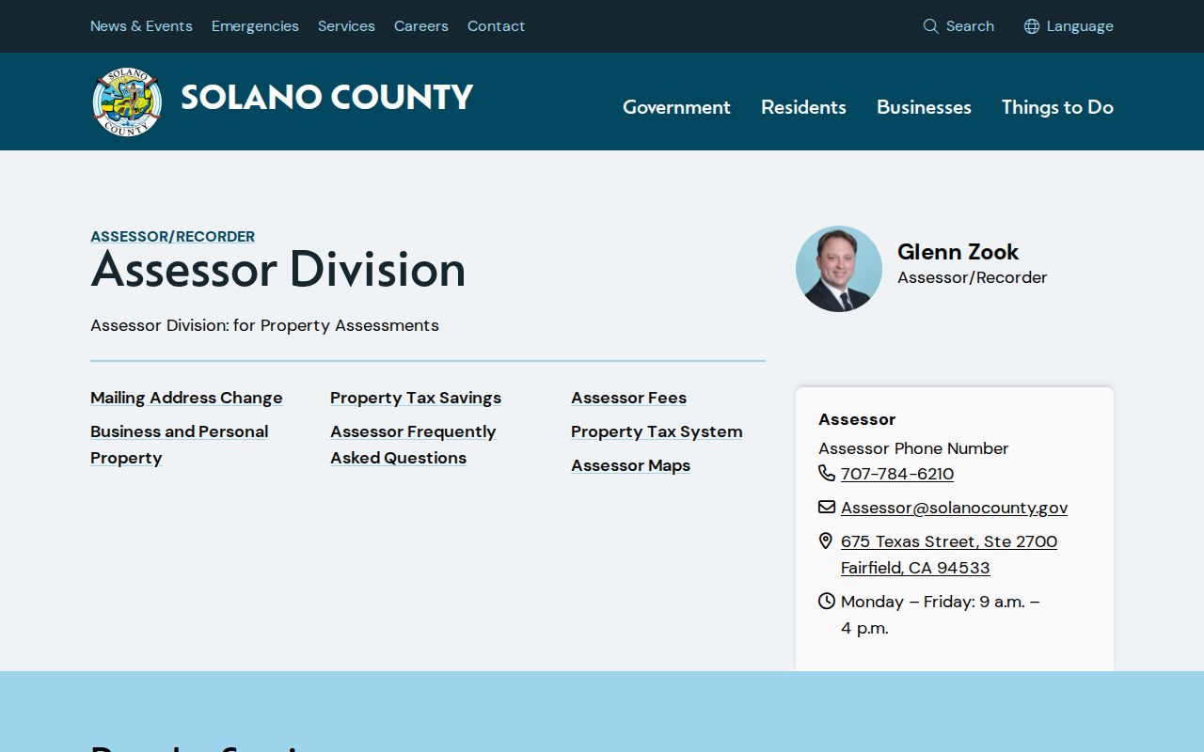The image size is (1204, 752).
Task: Open the Assessor Maps link
Action: pyautogui.click(x=630, y=465)
